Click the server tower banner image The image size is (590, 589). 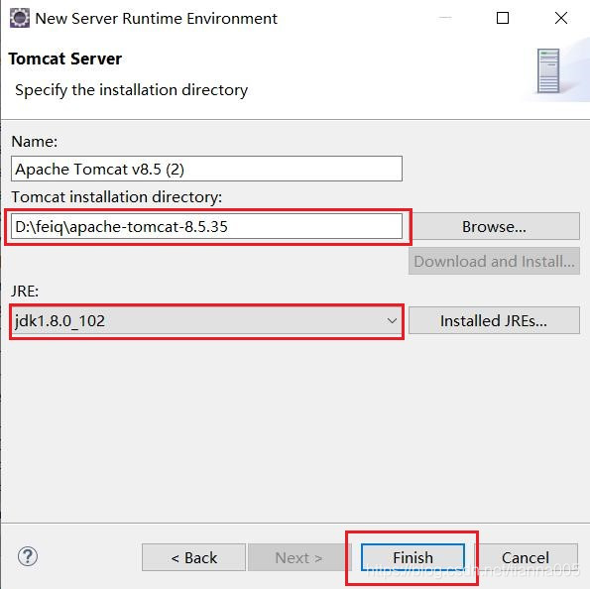548,70
